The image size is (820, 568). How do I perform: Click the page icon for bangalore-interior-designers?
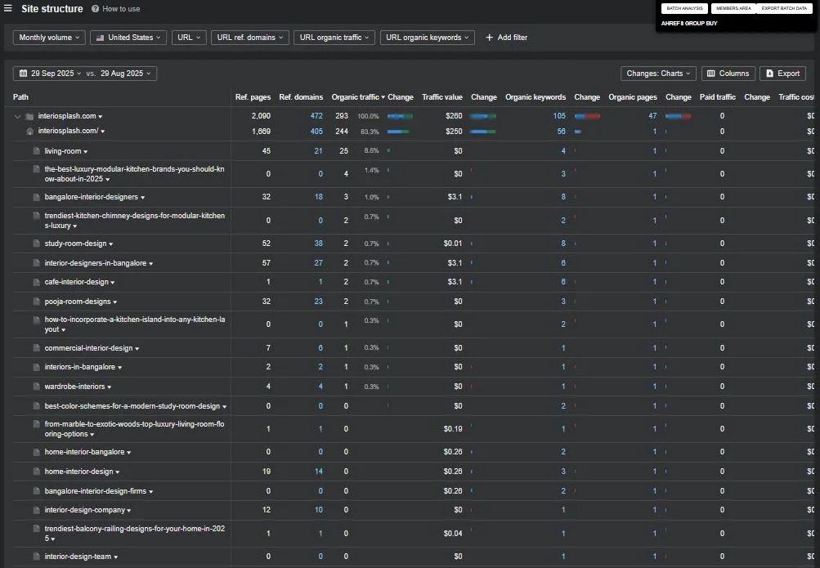[36, 197]
